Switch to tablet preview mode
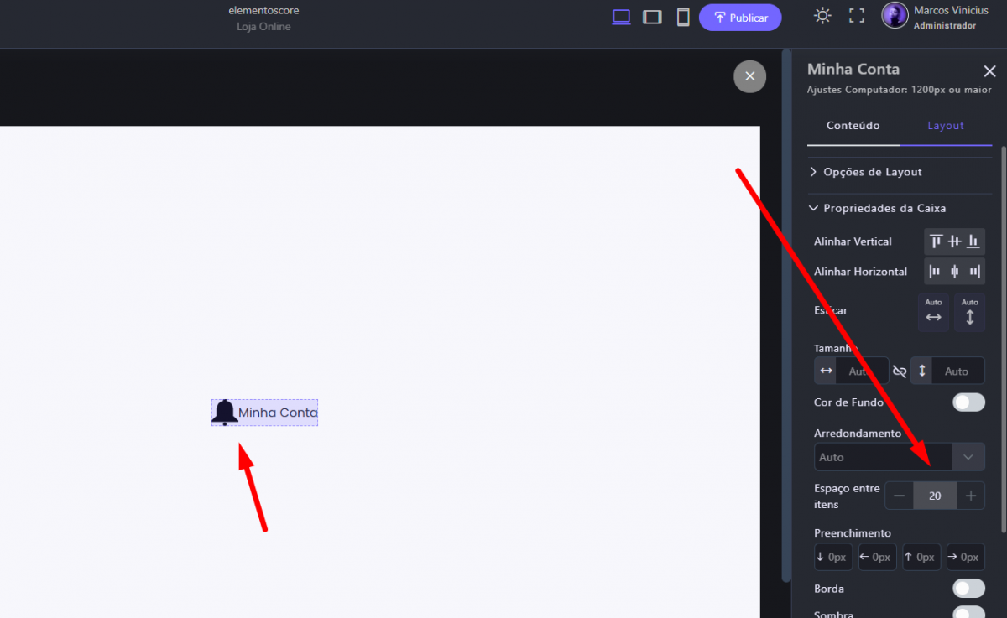 click(x=652, y=18)
